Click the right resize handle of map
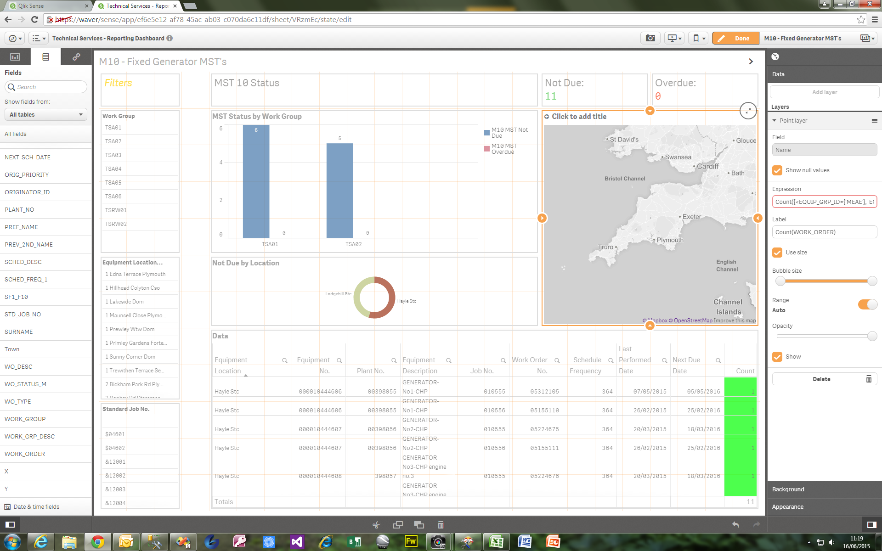This screenshot has height=551, width=882. tap(758, 218)
